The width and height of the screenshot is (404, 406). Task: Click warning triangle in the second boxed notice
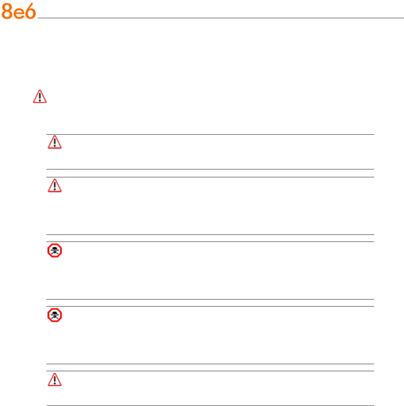pyautogui.click(x=54, y=186)
